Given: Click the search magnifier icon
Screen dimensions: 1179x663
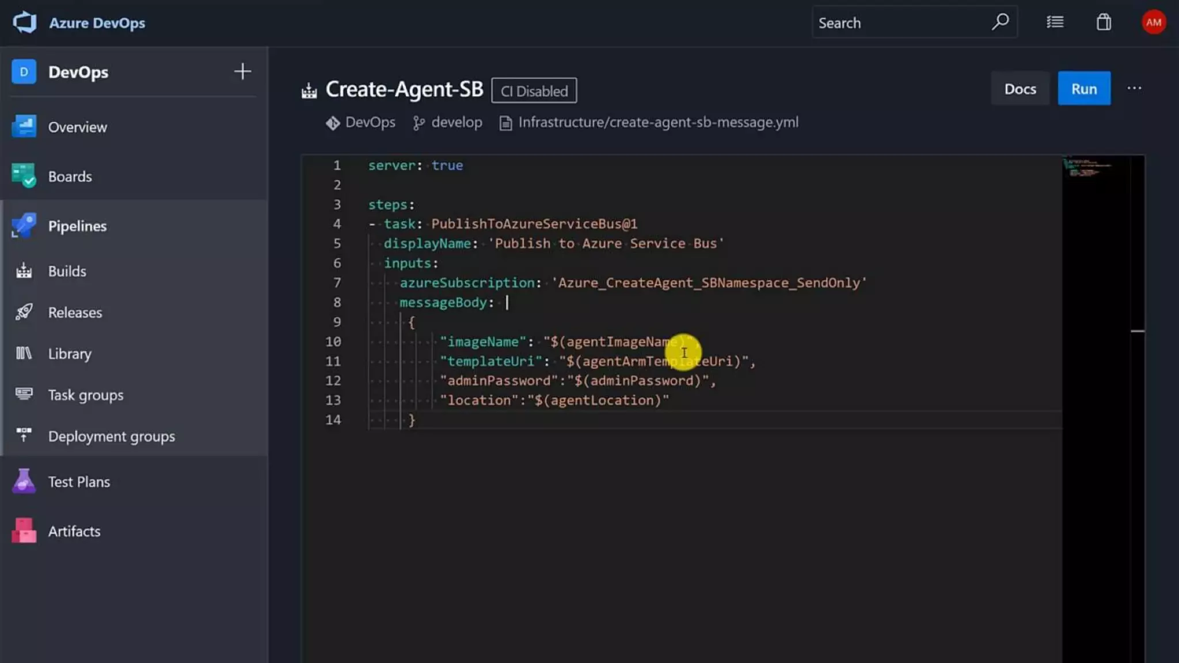Looking at the screenshot, I should click(x=1000, y=22).
